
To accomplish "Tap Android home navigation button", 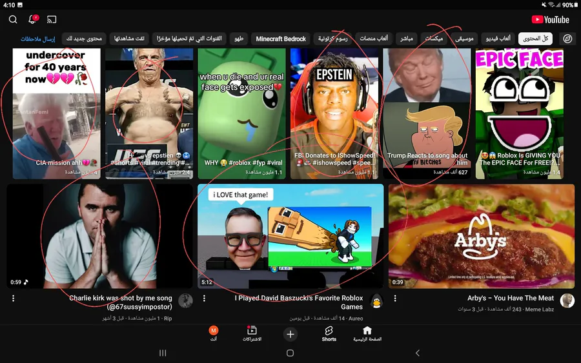I will click(290, 353).
